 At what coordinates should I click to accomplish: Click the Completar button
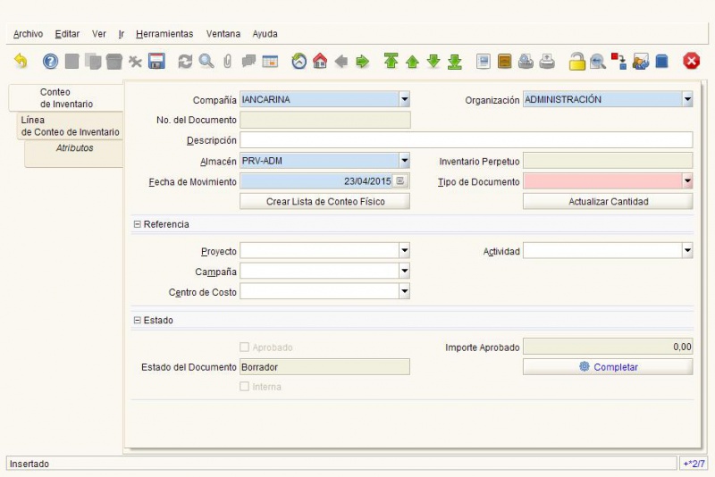point(608,367)
